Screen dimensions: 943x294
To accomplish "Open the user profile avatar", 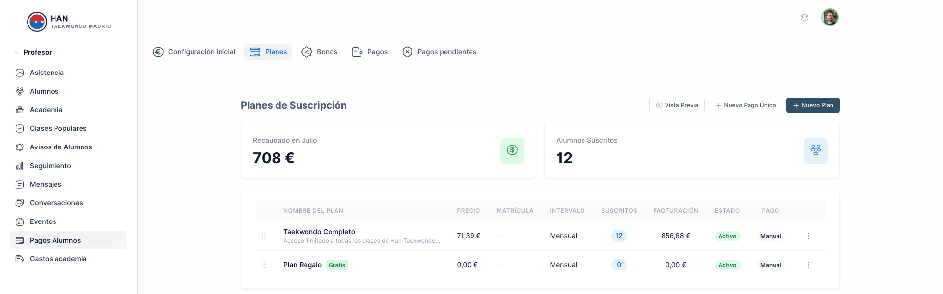I will [830, 17].
